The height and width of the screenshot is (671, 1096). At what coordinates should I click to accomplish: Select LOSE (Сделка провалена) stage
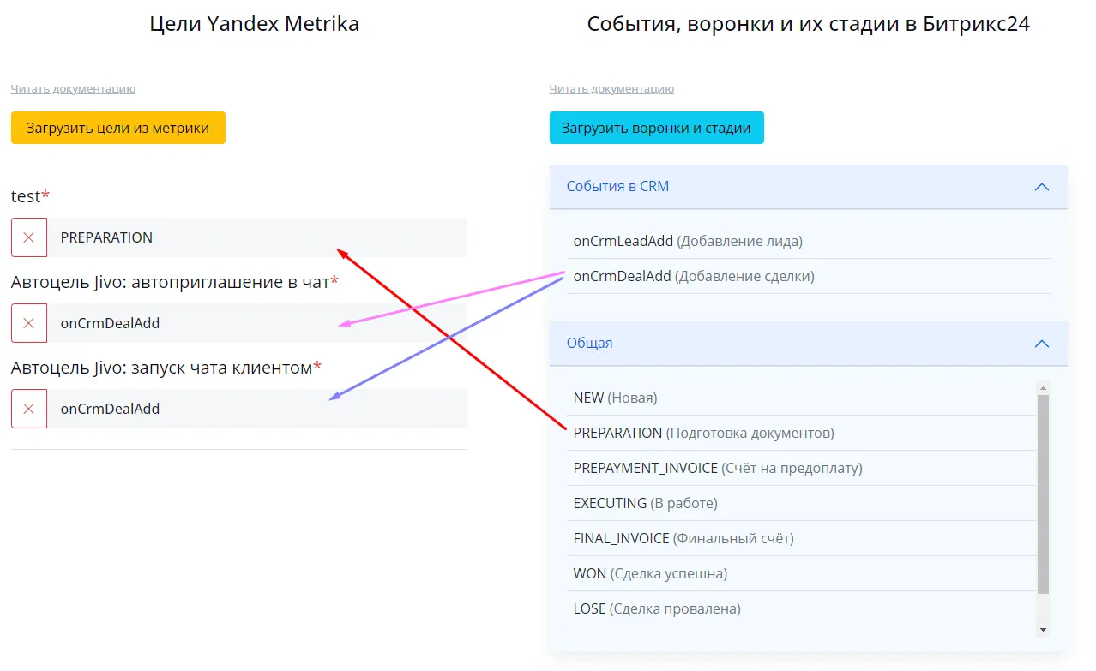coord(801,608)
